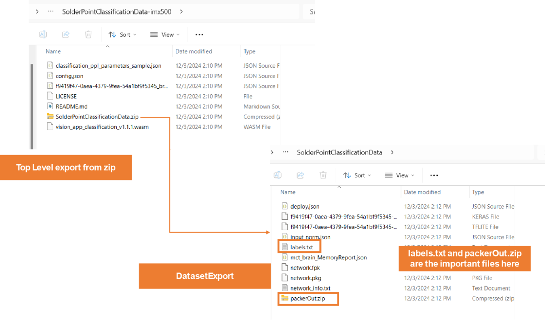Click Share icon in SolderPointClassificationData window toolbar

pyautogui.click(x=300, y=175)
